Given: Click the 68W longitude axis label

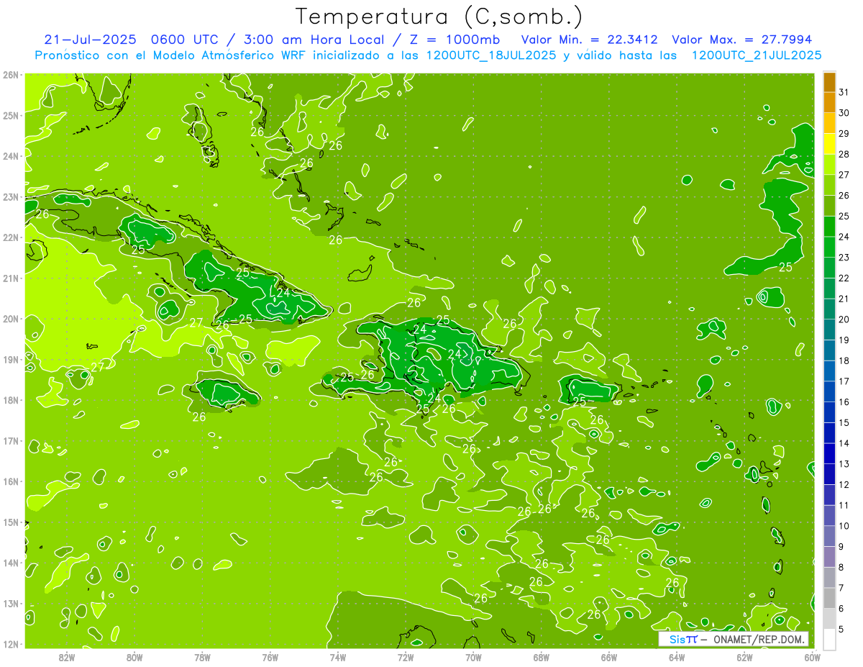Looking at the screenshot, I should pyautogui.click(x=542, y=657).
